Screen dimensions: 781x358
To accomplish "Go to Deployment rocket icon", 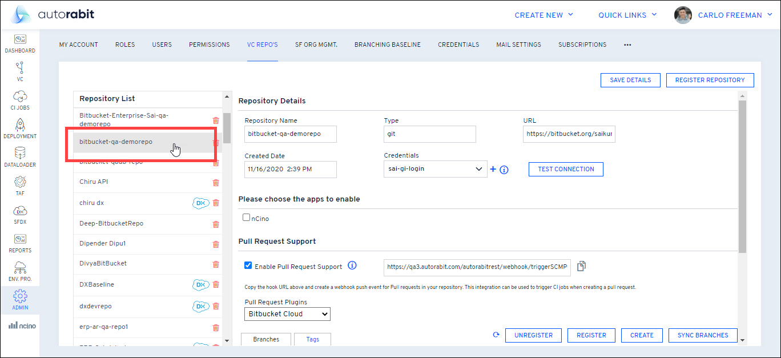I will [x=20, y=128].
